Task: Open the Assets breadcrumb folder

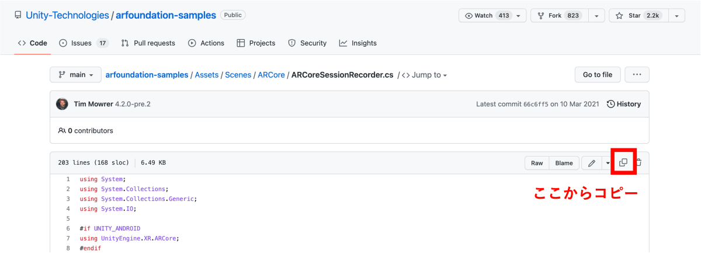Action: 207,75
